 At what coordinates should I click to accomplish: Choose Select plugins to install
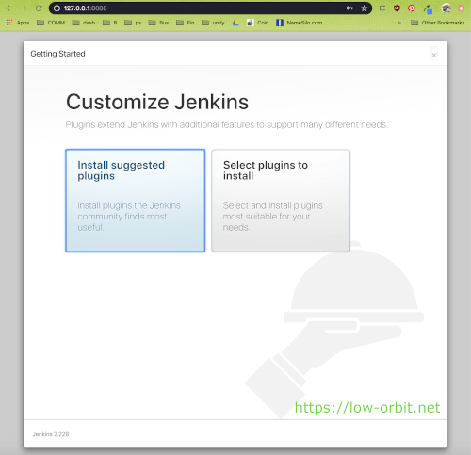(x=281, y=201)
